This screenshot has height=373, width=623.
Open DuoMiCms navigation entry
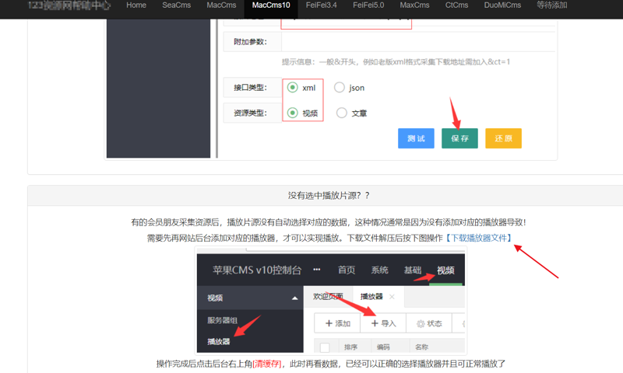(x=502, y=5)
